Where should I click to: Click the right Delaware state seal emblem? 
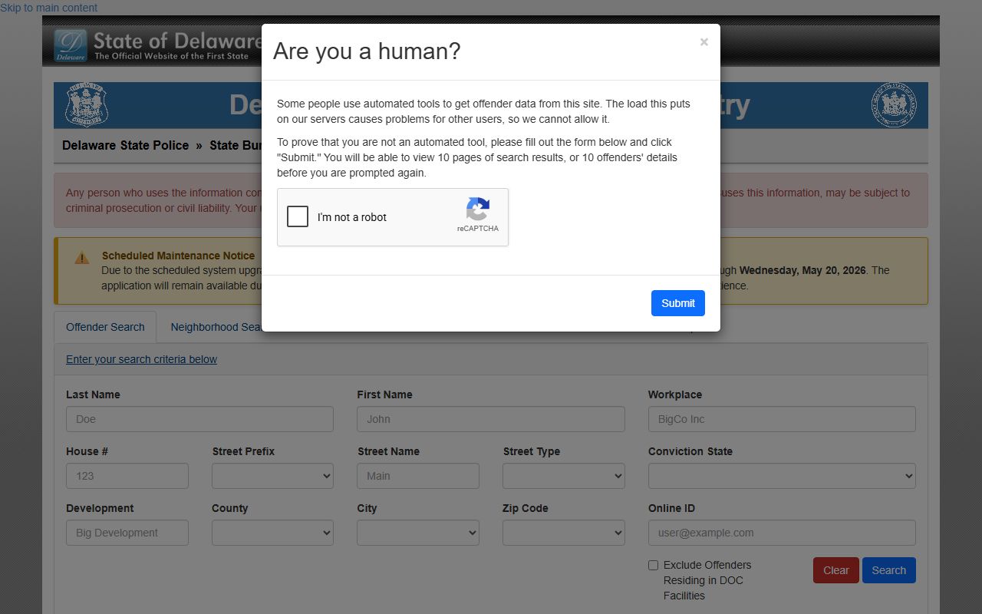click(894, 105)
